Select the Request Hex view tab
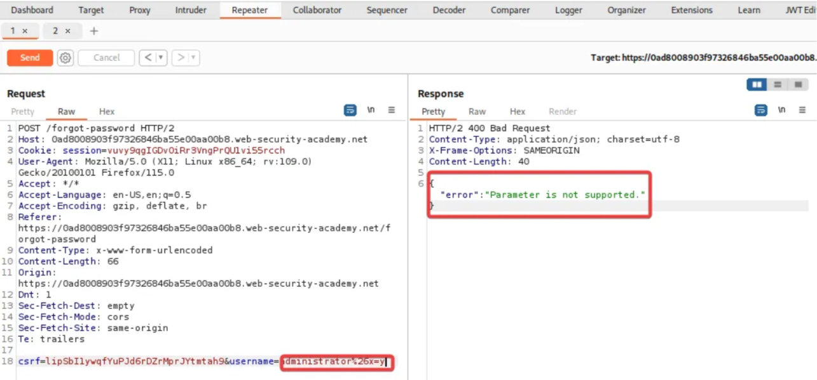 (x=107, y=112)
